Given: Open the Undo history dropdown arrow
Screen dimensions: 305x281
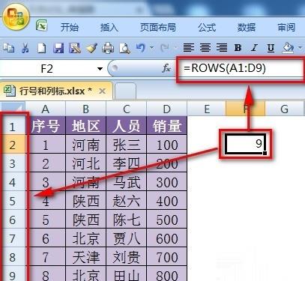Looking at the screenshot, I should tap(151, 47).
